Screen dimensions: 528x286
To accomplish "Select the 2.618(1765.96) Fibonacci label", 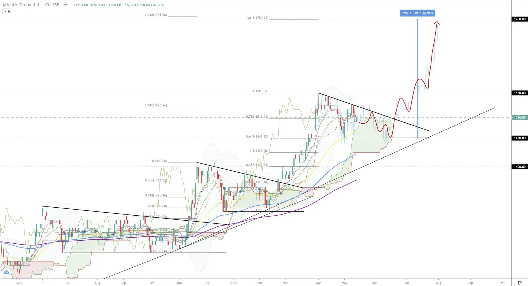I will (156, 15).
